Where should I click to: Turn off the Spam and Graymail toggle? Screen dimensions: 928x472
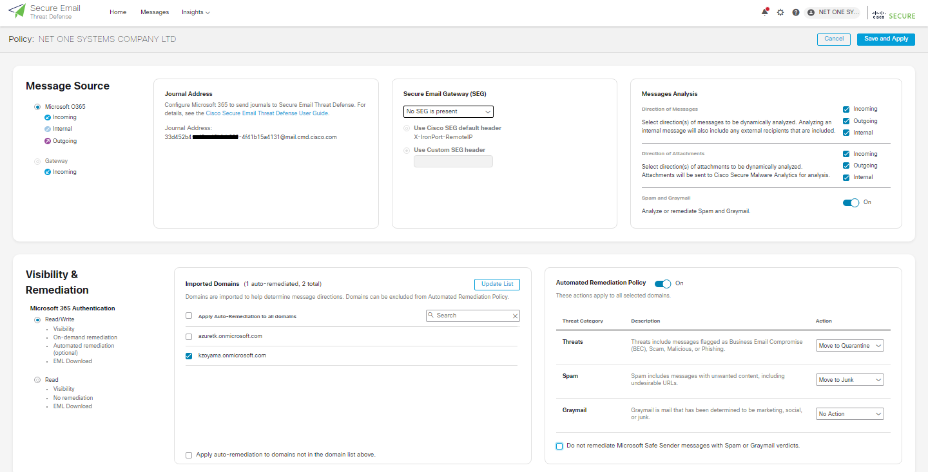click(x=851, y=203)
